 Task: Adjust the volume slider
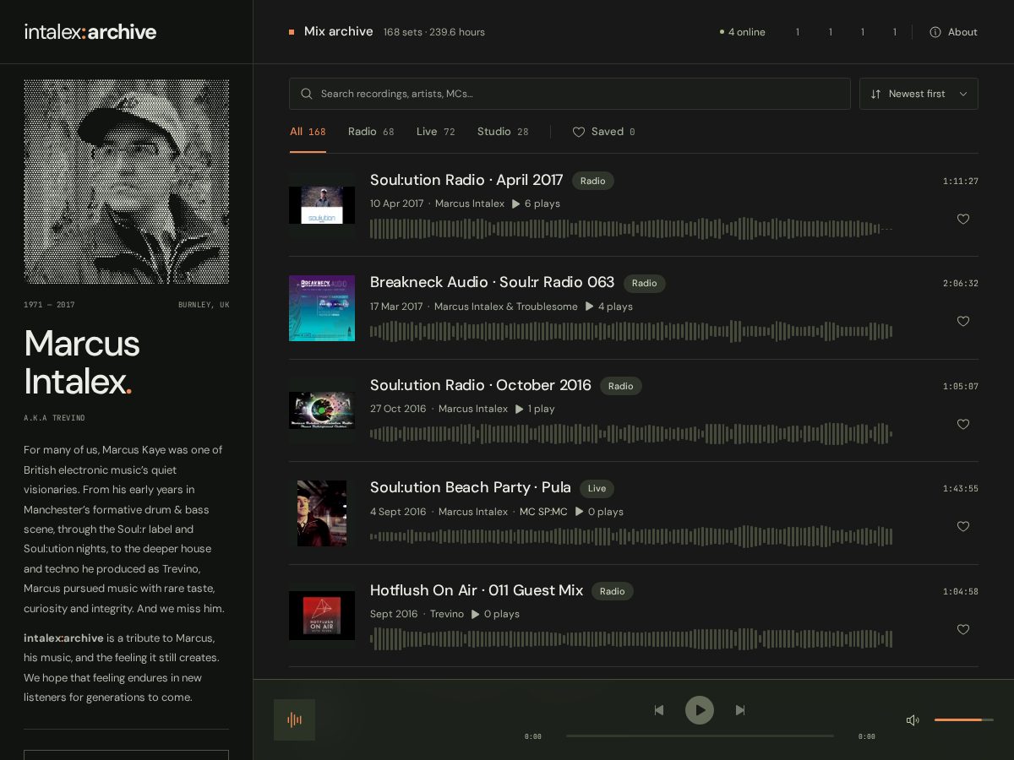click(963, 719)
